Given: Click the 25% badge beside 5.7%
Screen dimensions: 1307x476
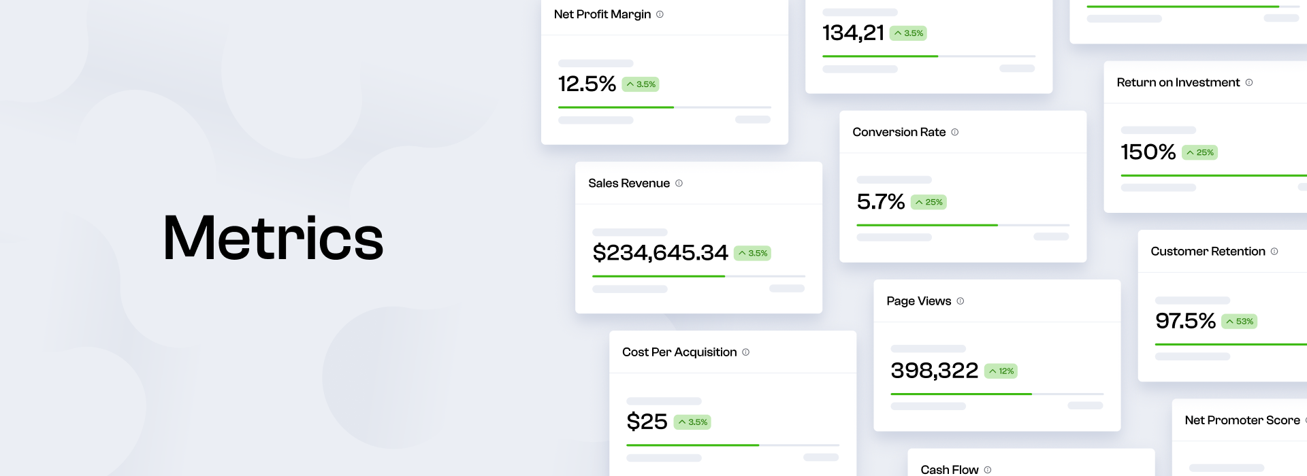Looking at the screenshot, I should (x=929, y=202).
